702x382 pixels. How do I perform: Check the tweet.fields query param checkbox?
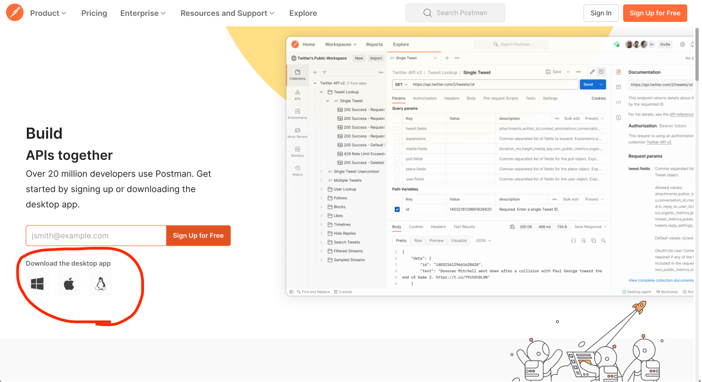click(x=397, y=129)
